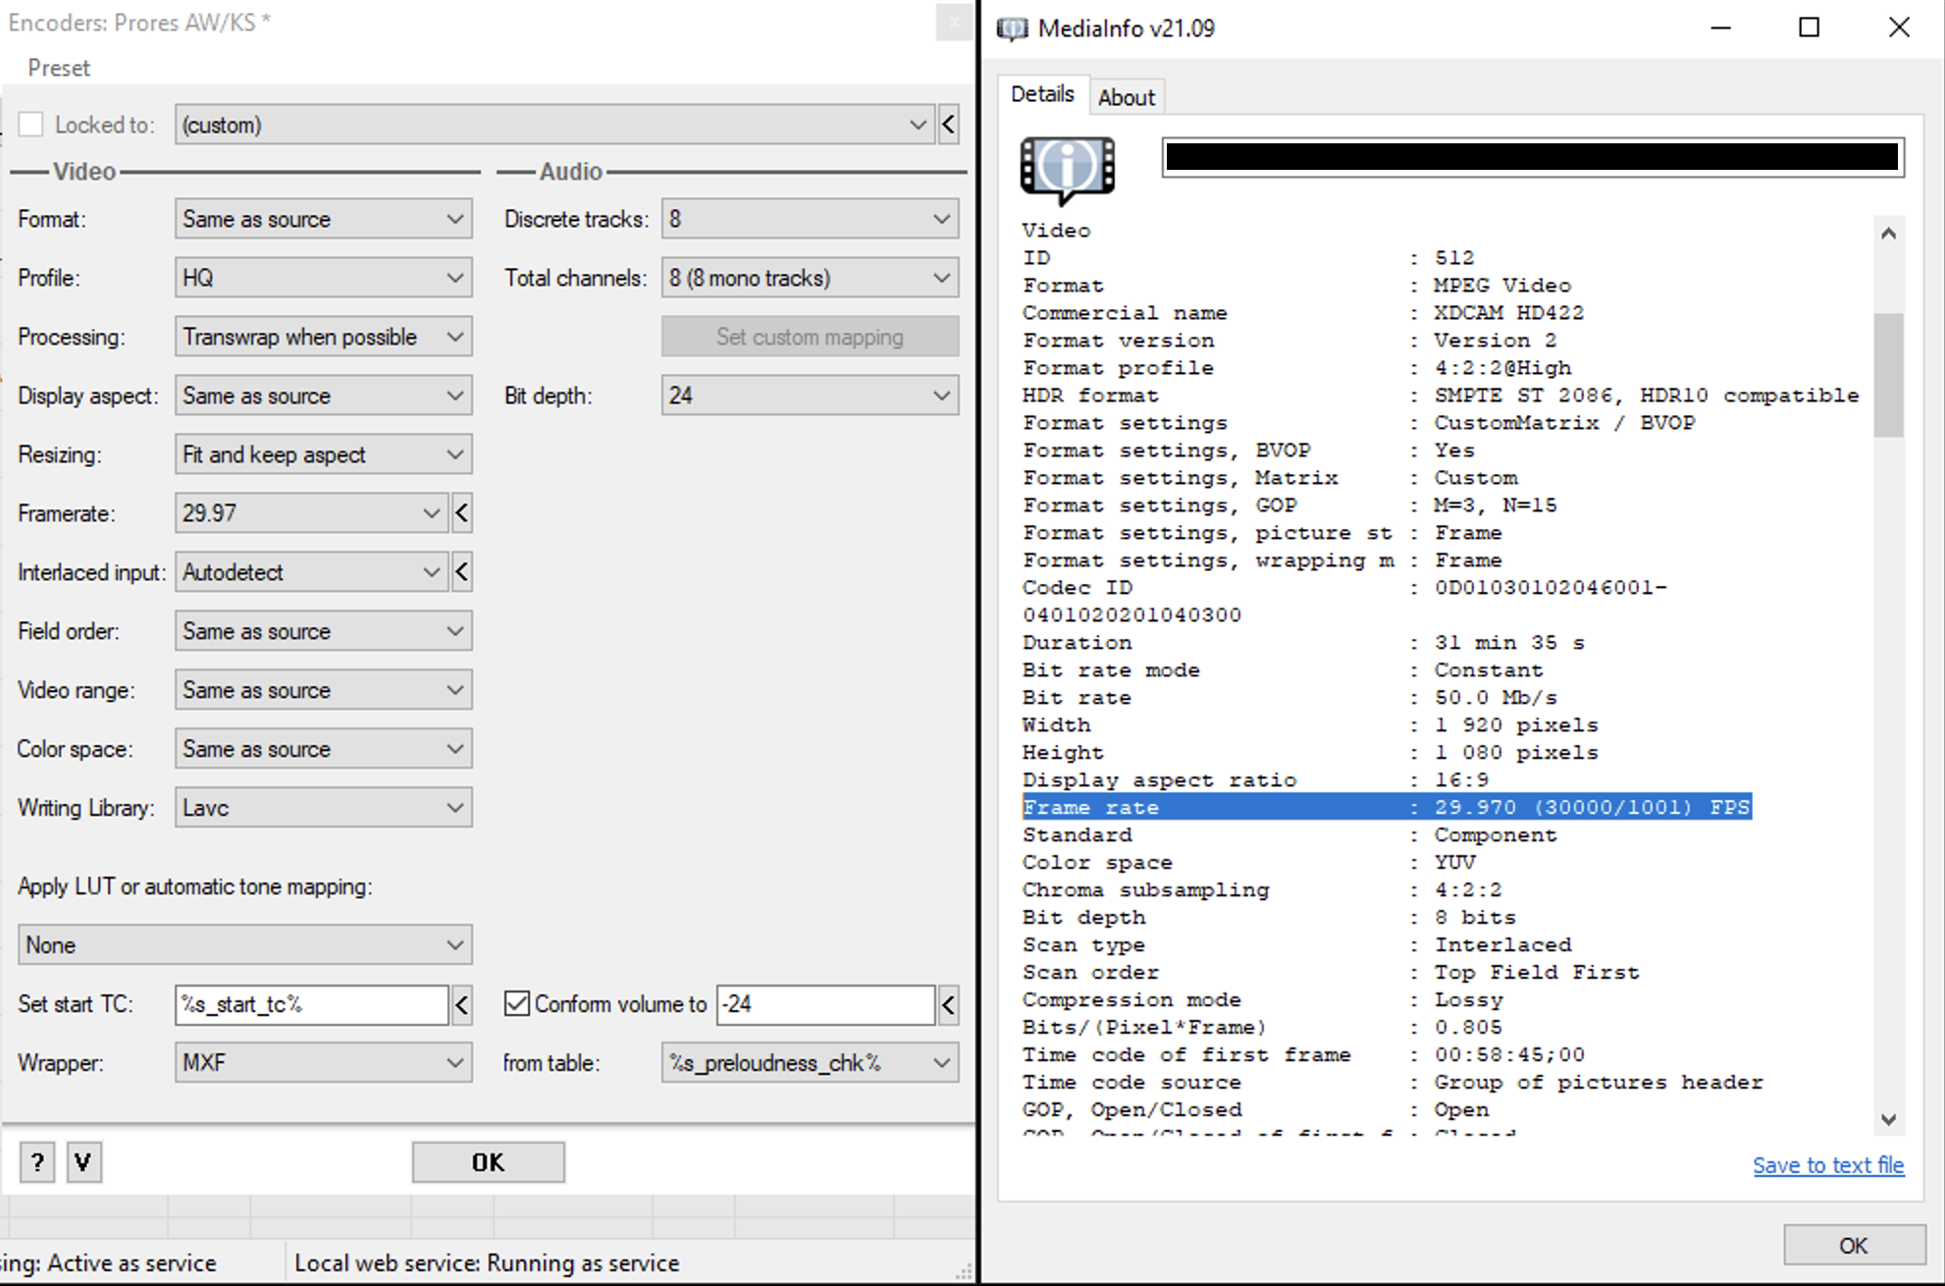Open the Discrete tracks dropdown
Screen dimensions: 1945x1286
pyautogui.click(x=811, y=219)
